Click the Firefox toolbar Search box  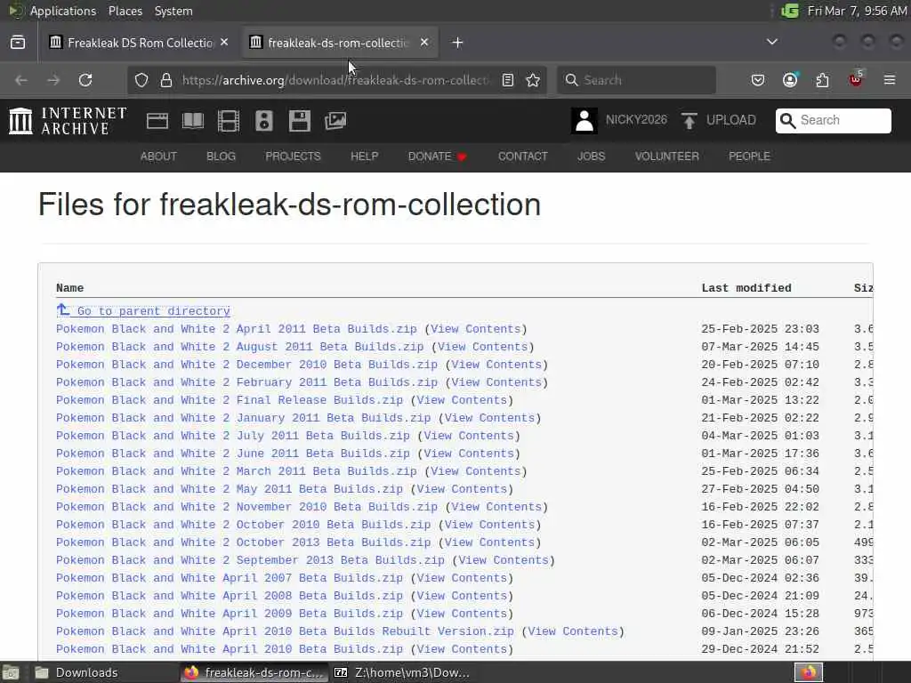pos(637,79)
